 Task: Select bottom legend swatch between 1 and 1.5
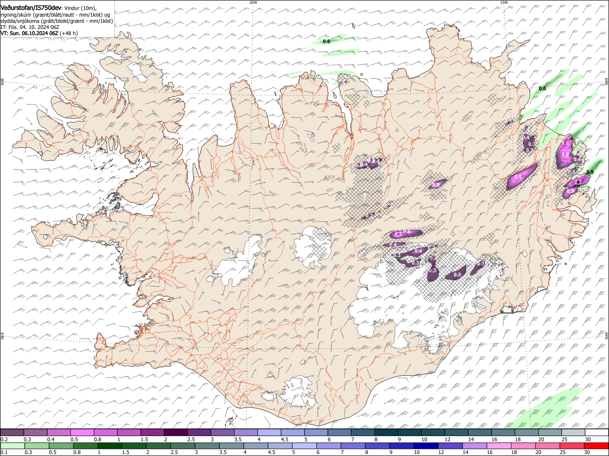coord(110,446)
